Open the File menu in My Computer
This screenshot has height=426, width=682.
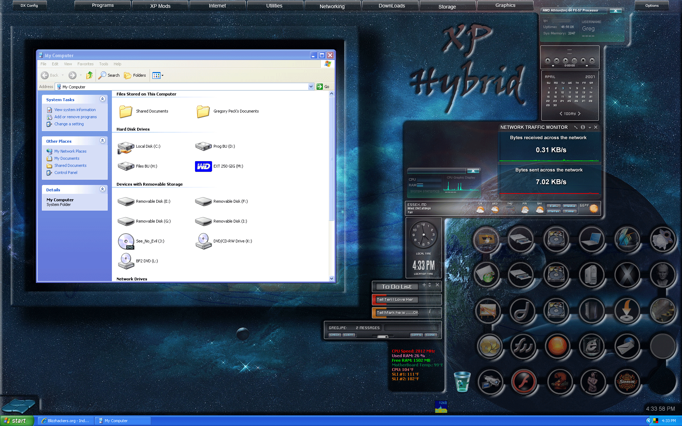click(43, 64)
